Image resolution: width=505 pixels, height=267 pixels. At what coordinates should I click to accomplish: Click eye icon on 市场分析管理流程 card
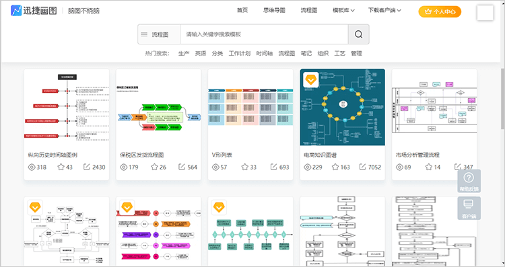(399, 167)
